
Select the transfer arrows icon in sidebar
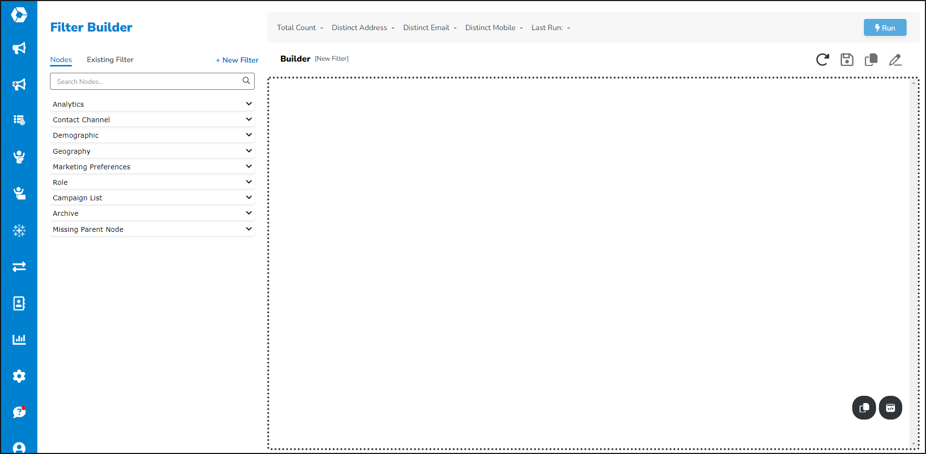point(19,267)
